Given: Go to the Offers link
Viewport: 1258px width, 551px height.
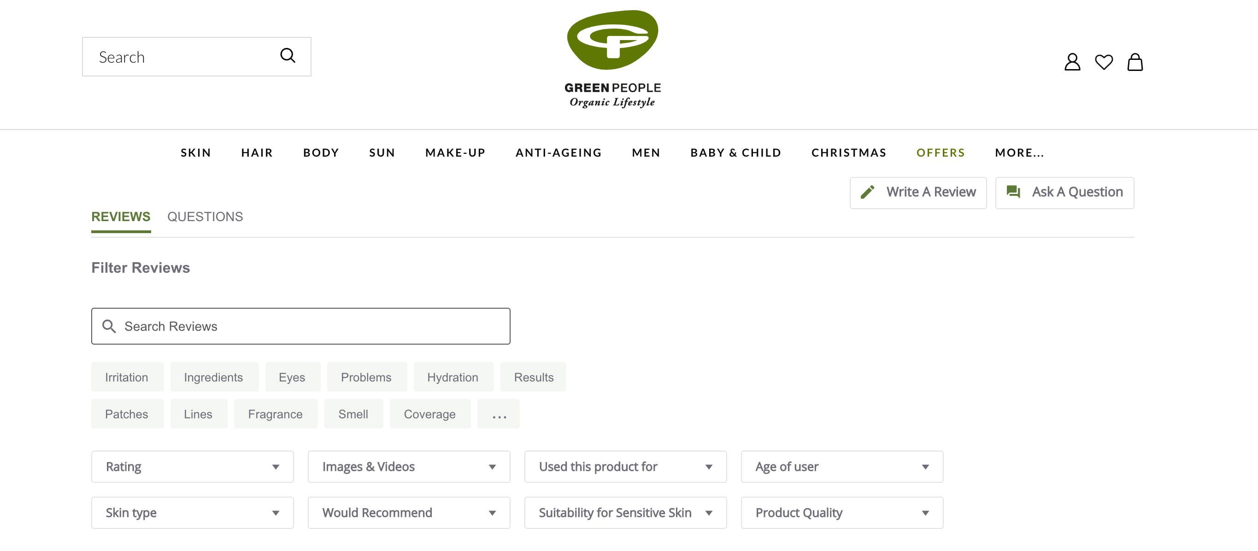Looking at the screenshot, I should point(940,153).
